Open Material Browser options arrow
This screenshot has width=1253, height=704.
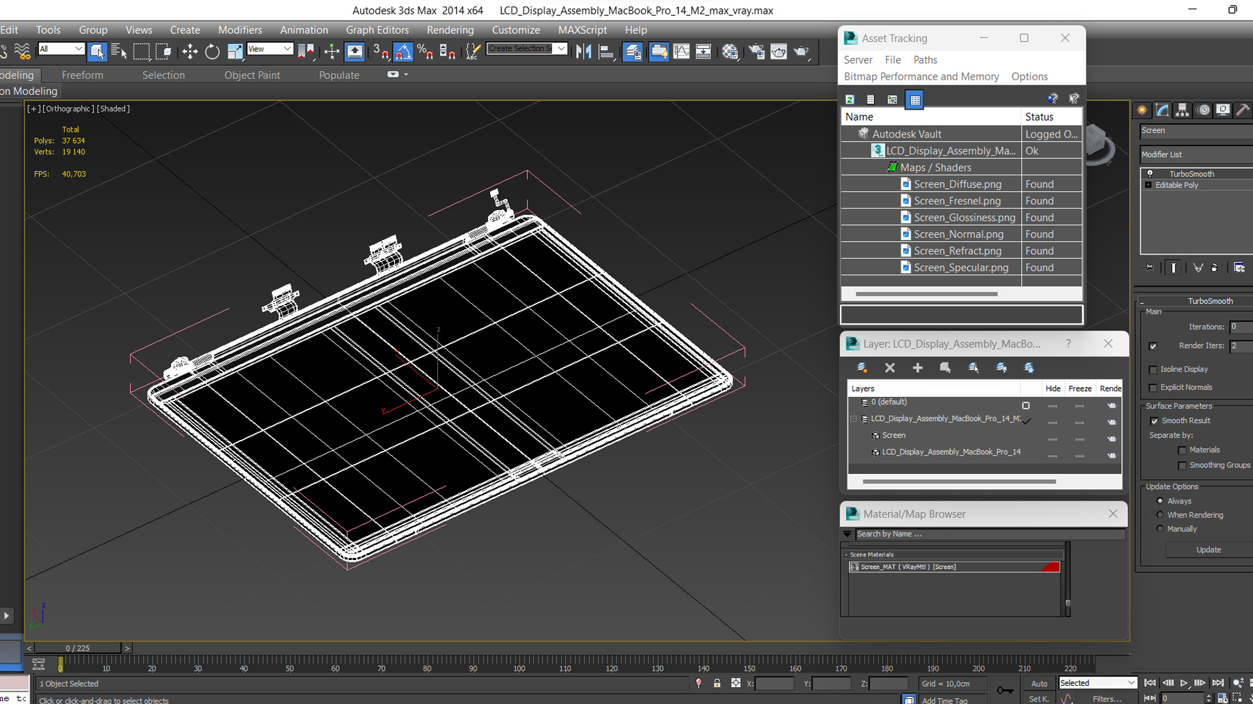847,534
